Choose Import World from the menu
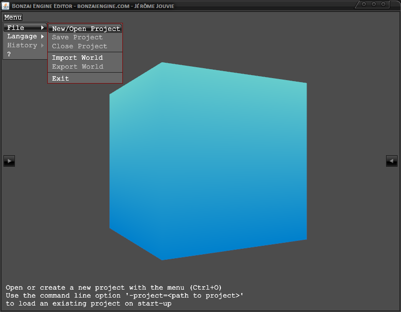The height and width of the screenshot is (312, 401). pos(77,58)
